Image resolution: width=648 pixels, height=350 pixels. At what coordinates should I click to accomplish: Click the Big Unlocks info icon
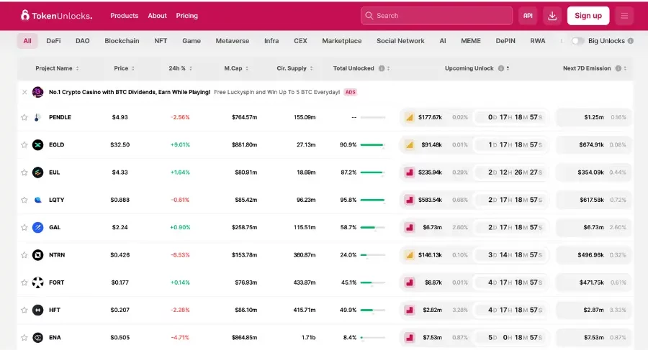tap(630, 41)
